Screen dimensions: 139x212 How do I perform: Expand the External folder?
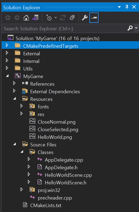[x=7, y=53]
